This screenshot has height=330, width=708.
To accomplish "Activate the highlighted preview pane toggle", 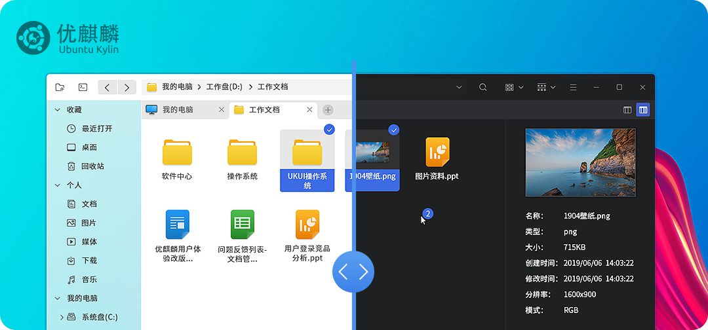I will (642, 110).
